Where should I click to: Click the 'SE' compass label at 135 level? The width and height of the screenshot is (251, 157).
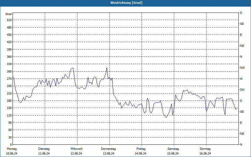point(242,112)
